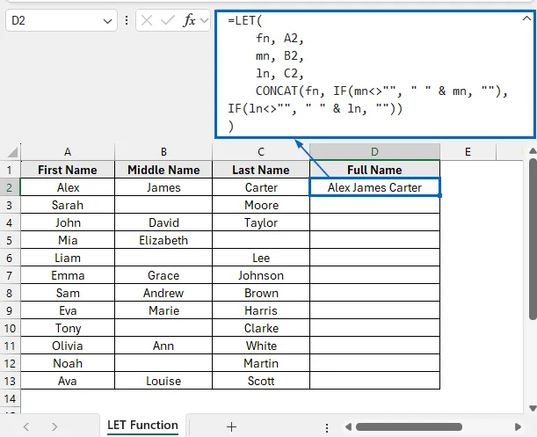
Task: Select the cell with Lee
Action: [x=261, y=258]
